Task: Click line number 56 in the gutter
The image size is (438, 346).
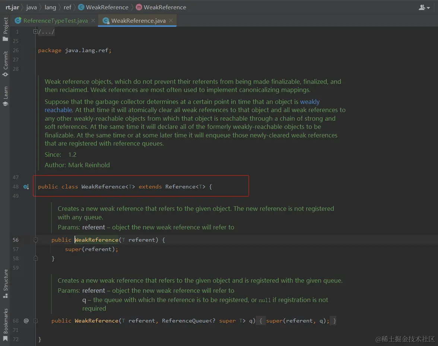Action: pyautogui.click(x=16, y=240)
